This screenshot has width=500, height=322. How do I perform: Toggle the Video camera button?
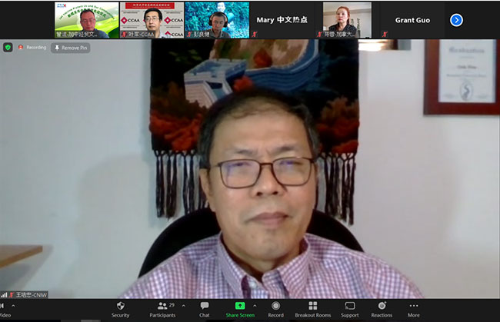(x=4, y=310)
